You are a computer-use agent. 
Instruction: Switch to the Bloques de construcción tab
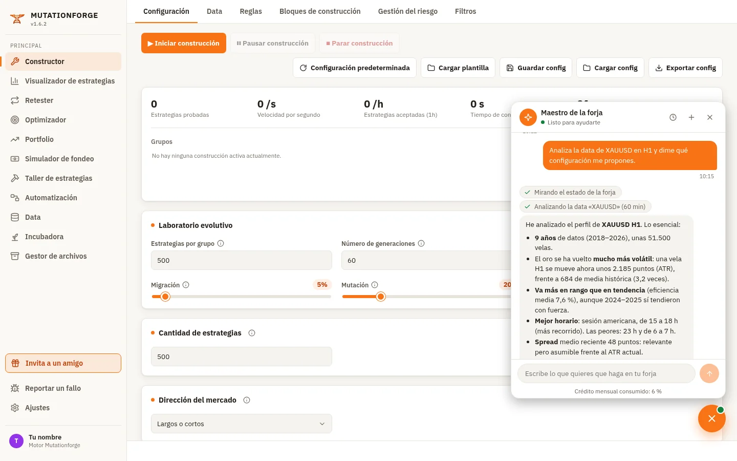[x=320, y=11]
